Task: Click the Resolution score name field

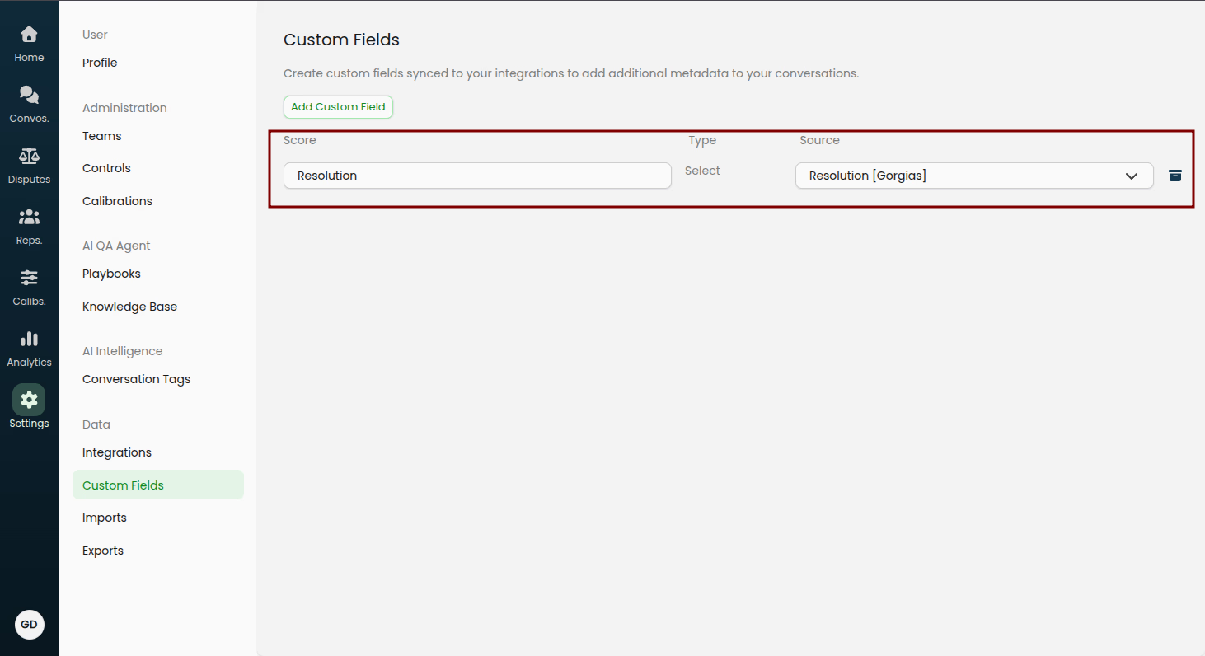Action: (x=477, y=176)
